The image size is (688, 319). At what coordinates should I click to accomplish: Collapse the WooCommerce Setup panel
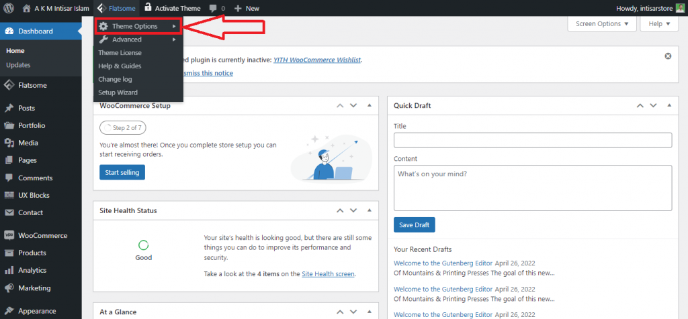pos(369,105)
